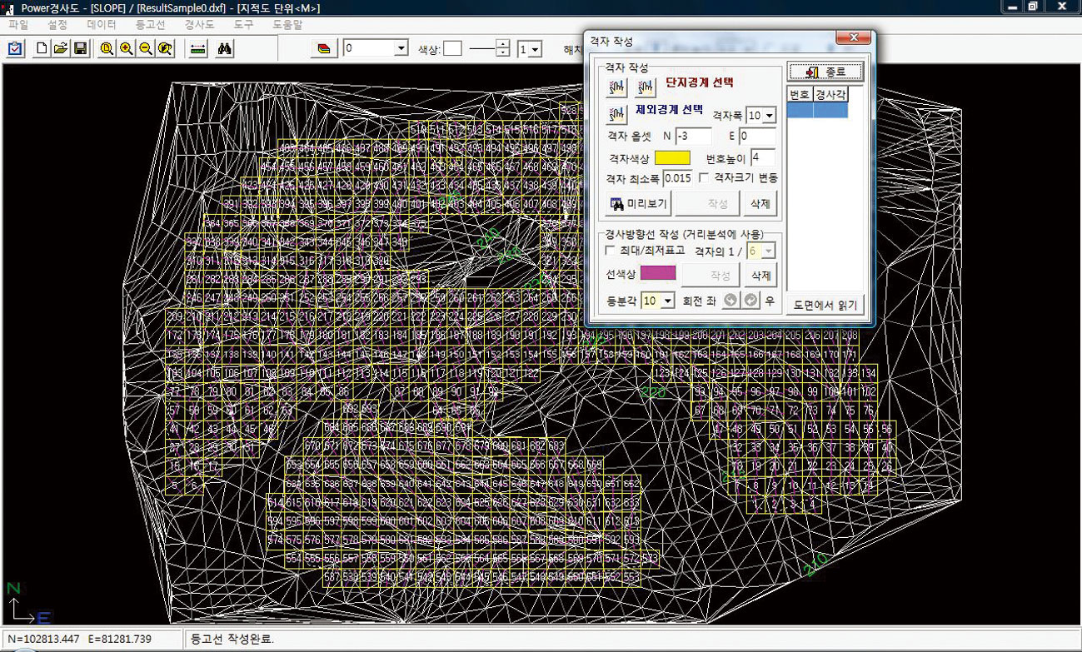Click the yellow 격자색상 color swatch

(671, 157)
